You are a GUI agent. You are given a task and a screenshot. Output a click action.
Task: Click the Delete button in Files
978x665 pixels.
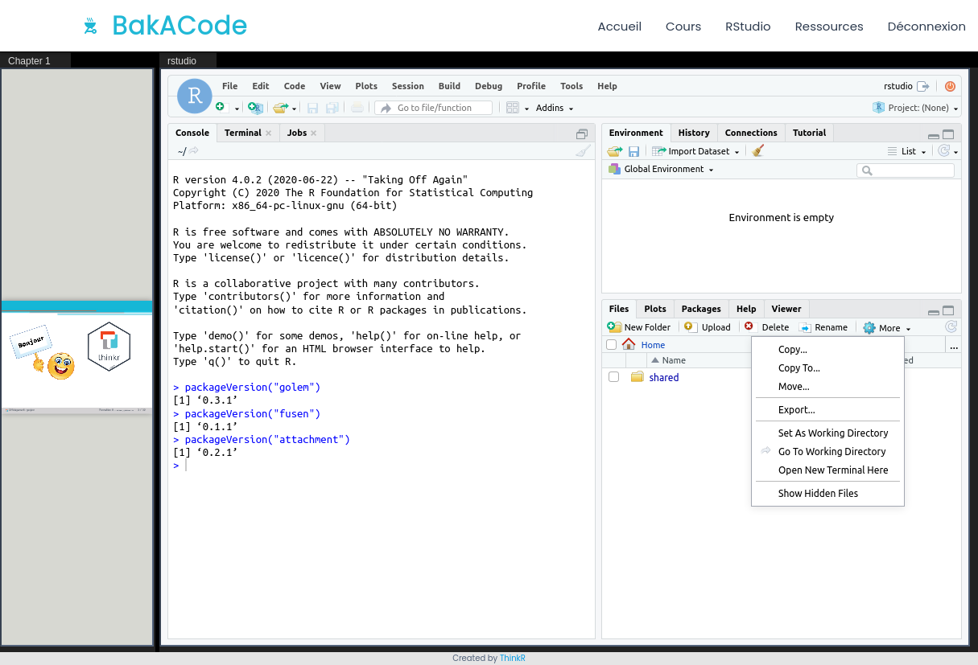(x=766, y=327)
